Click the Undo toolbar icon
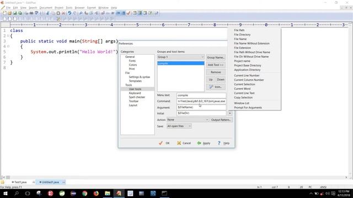 (69, 13)
